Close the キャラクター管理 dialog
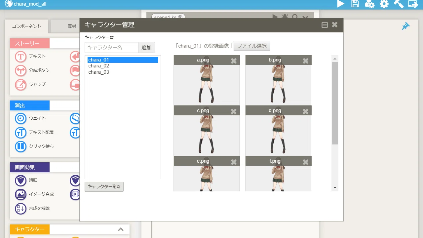 (x=335, y=25)
